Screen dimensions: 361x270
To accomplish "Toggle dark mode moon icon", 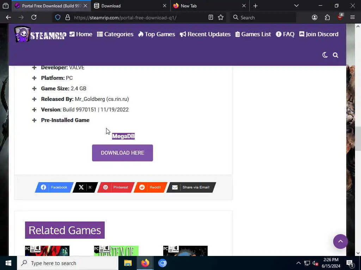I will click(x=325, y=55).
